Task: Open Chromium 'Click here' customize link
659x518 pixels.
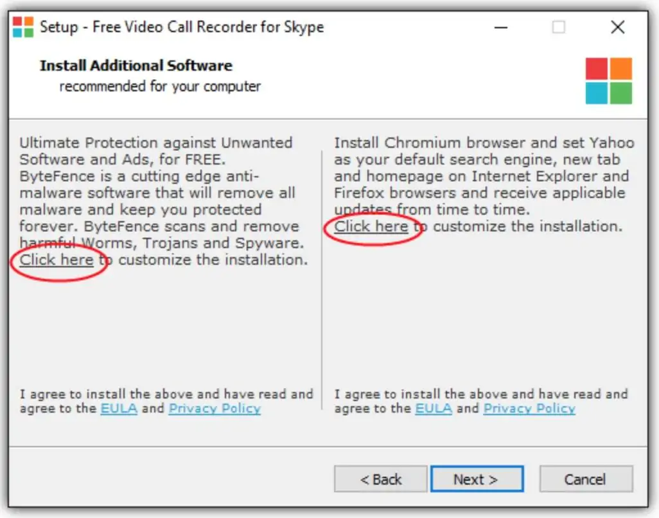Action: tap(371, 227)
